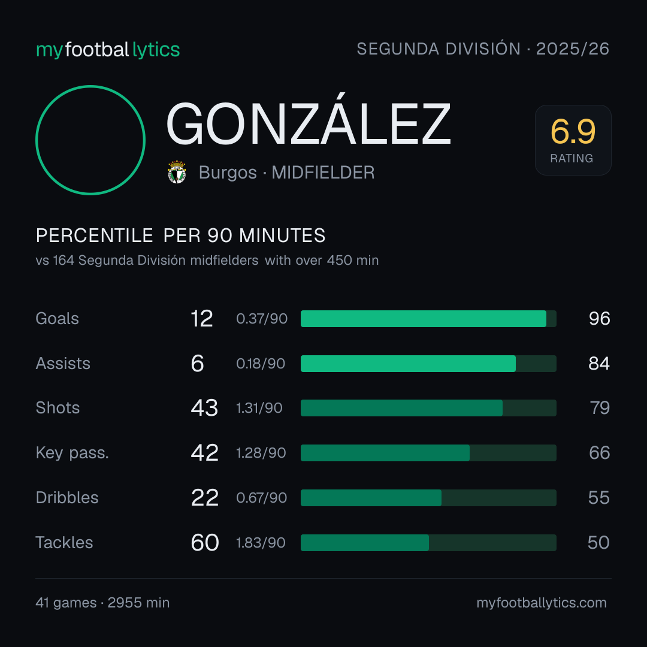The width and height of the screenshot is (647, 647).
Task: Click the Key pass. percentile bar
Action: tap(428, 453)
